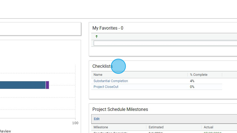This screenshot has height=133, width=237.
Task: Click the Estimated column header
Action: click(x=156, y=127)
